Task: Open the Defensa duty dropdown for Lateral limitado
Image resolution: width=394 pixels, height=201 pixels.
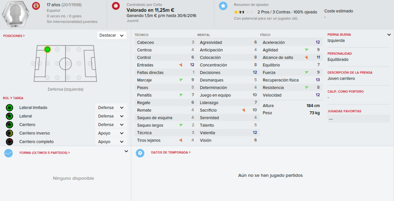Action: click(x=111, y=108)
